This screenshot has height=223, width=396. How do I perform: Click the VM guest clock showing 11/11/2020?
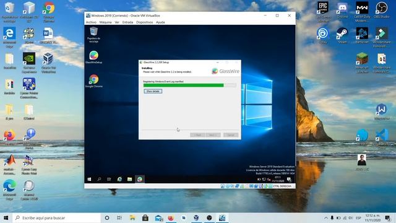coord(278,180)
